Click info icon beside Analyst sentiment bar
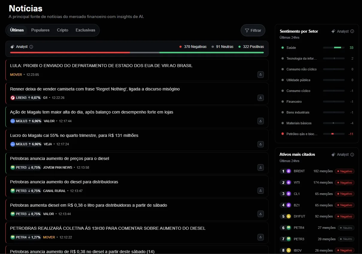Image resolution: width=362 pixels, height=254 pixels. coord(31,47)
